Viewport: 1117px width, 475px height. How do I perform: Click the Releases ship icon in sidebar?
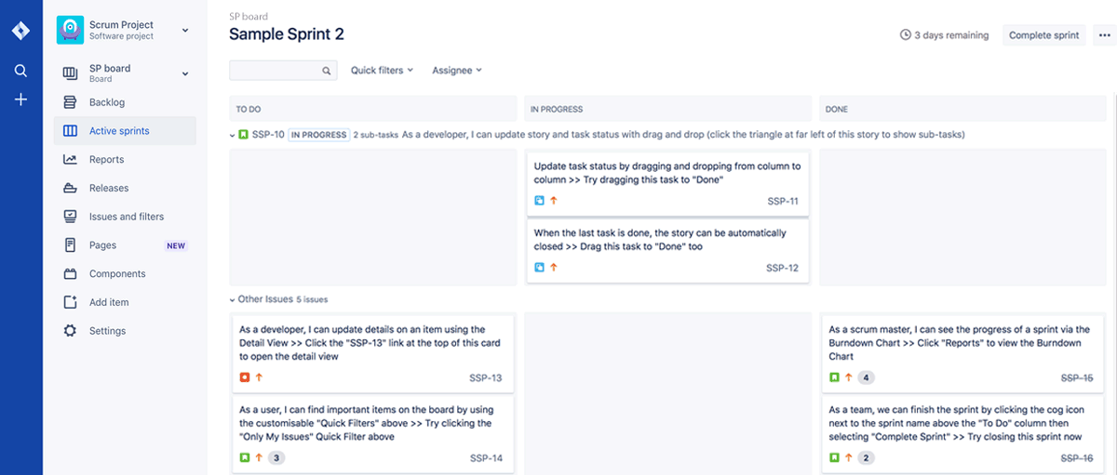click(70, 188)
